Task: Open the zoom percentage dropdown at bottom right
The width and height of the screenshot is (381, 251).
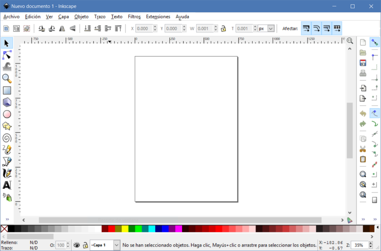Action: (x=369, y=245)
